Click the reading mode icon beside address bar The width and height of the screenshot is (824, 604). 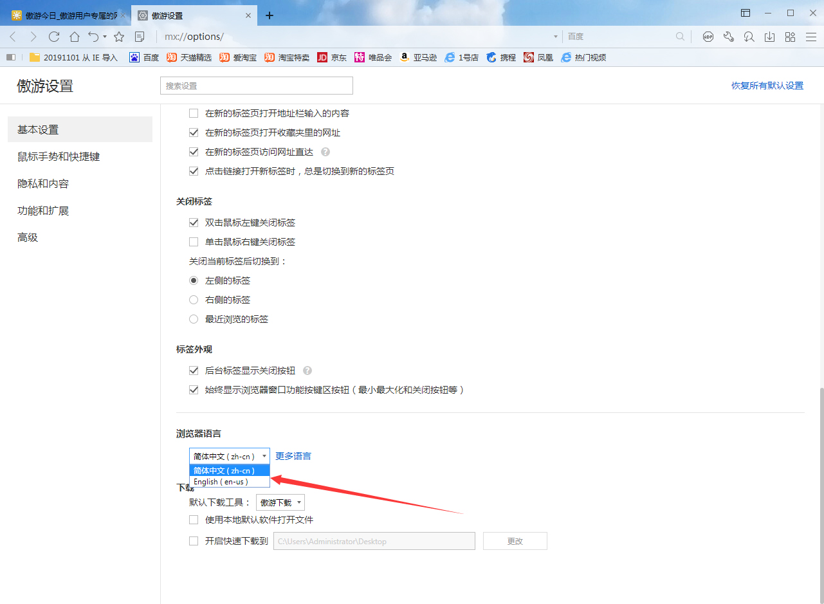(x=139, y=37)
